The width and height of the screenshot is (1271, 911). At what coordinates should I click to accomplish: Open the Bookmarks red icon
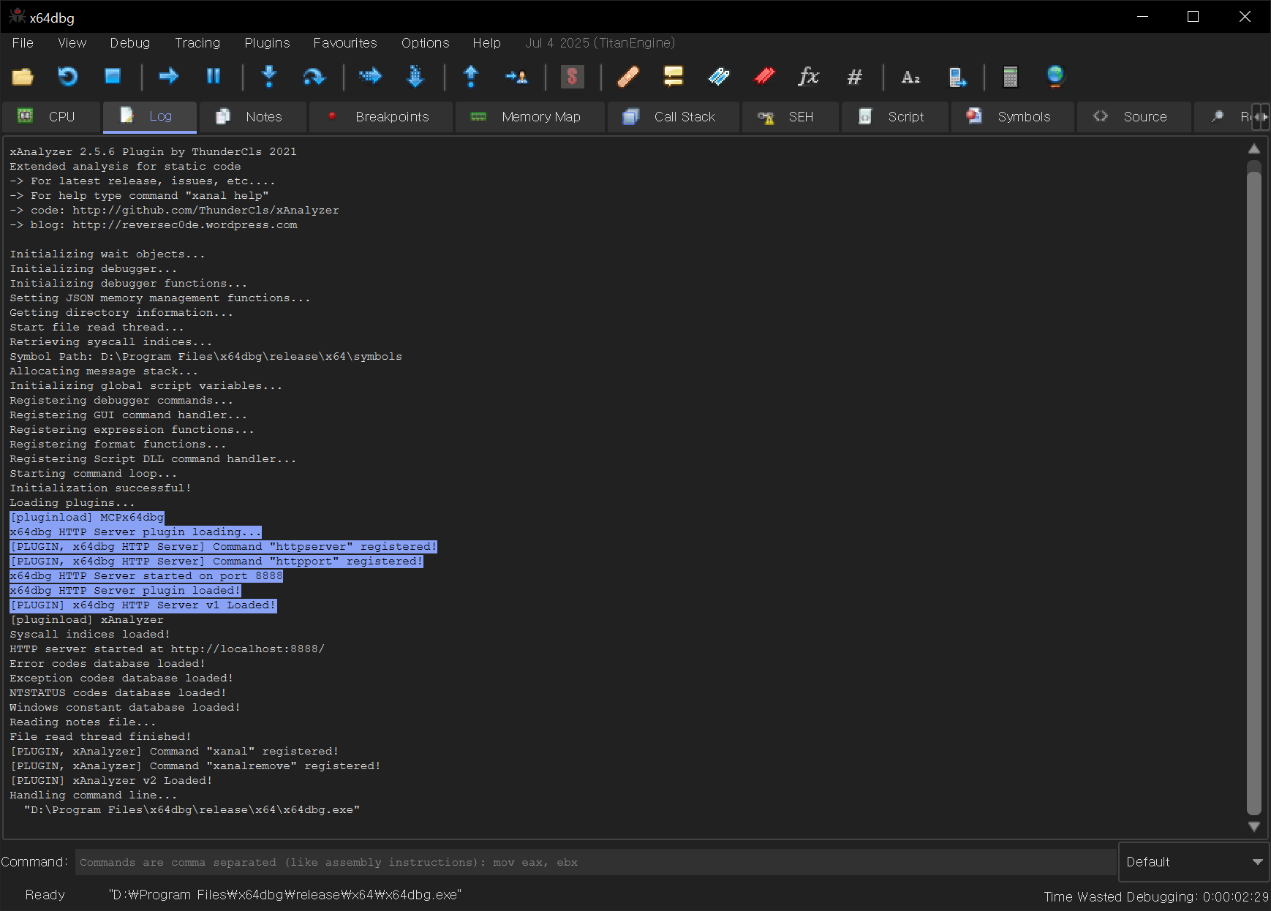click(764, 76)
